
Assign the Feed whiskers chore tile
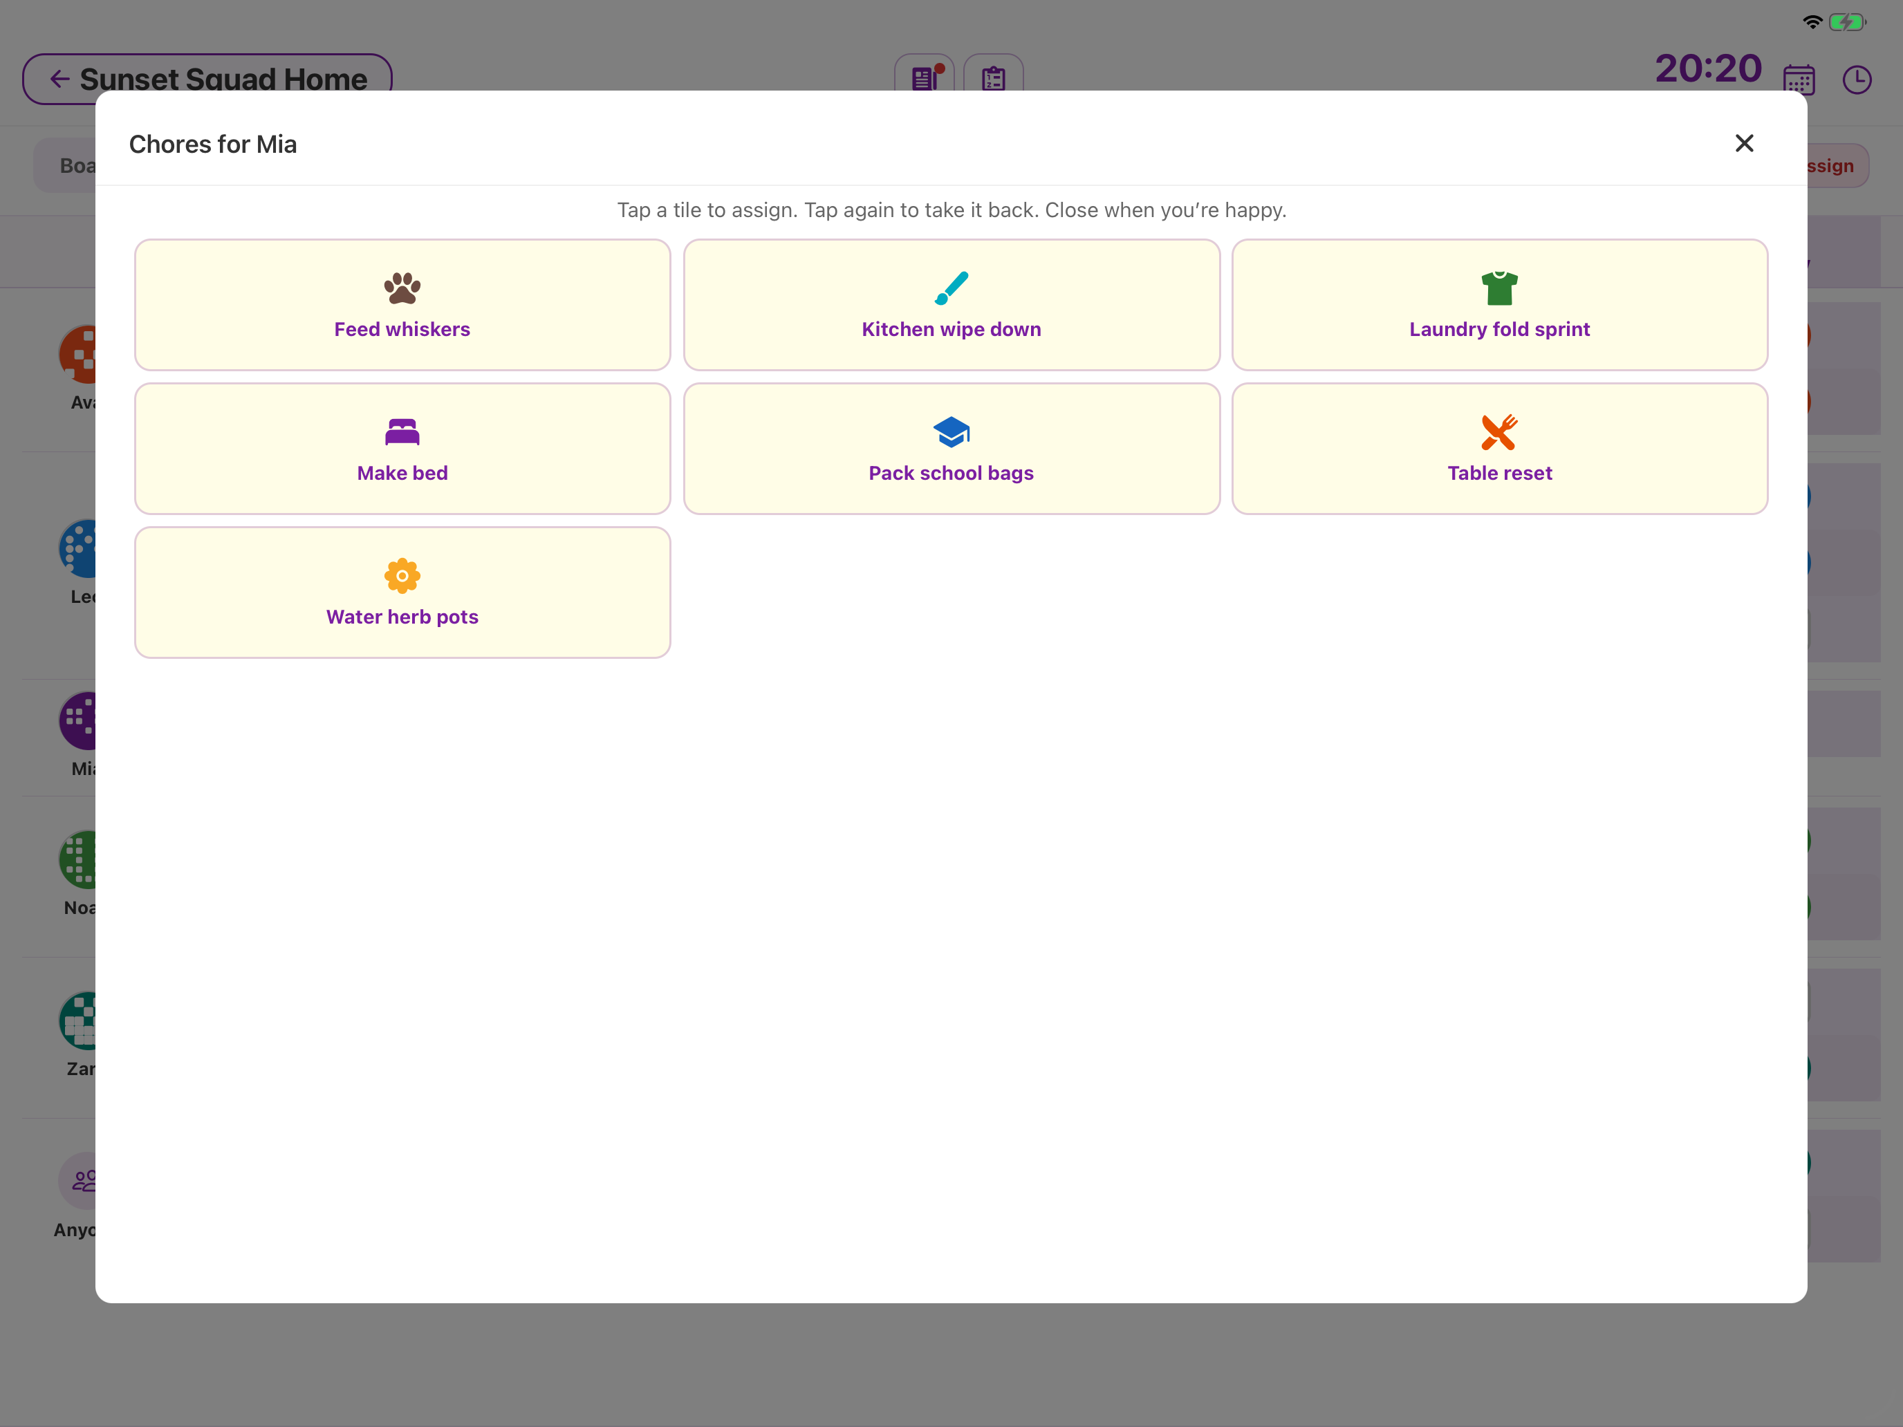click(402, 304)
